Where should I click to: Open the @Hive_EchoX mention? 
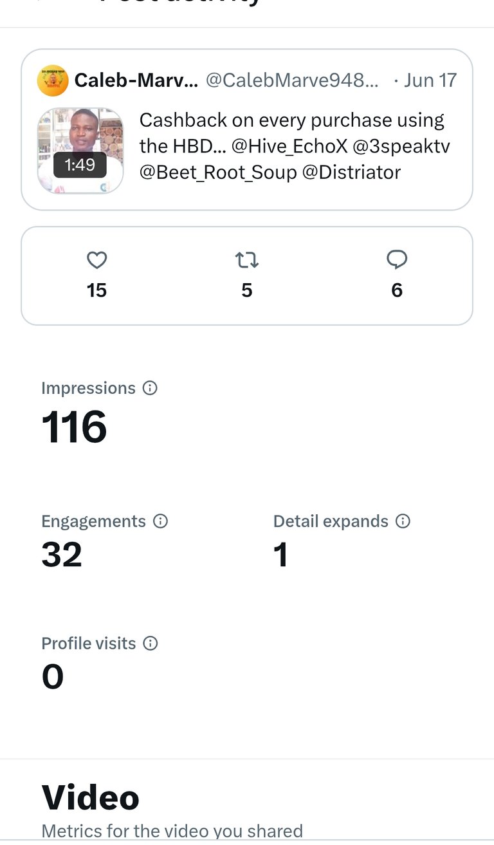(289, 146)
